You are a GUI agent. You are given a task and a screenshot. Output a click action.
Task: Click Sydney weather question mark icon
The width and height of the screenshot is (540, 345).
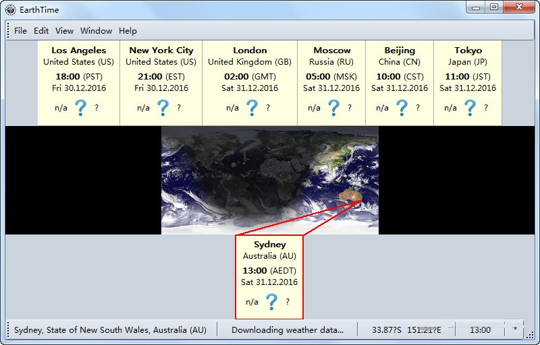271,302
